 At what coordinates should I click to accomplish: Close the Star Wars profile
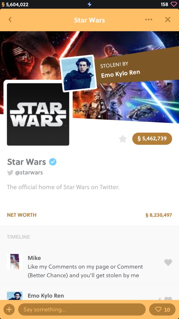pos(168,20)
